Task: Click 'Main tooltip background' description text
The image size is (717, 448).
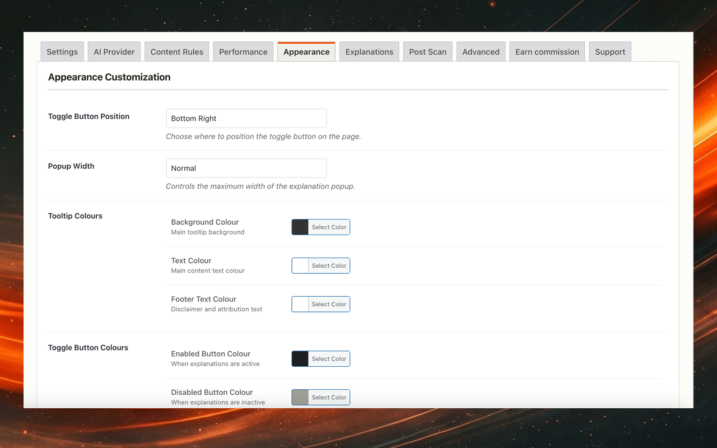Action: (208, 232)
